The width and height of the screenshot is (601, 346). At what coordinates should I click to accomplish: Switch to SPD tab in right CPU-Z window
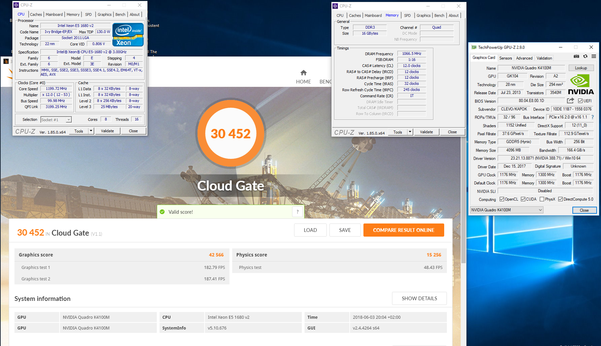click(x=407, y=15)
